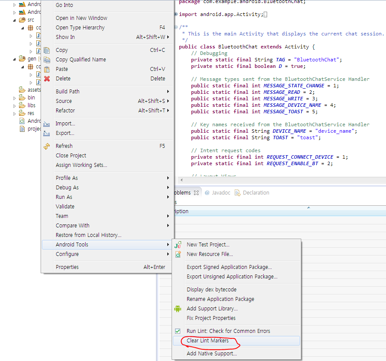Choose Open in New Window
This screenshot has height=361, width=386.
tap(107, 18)
